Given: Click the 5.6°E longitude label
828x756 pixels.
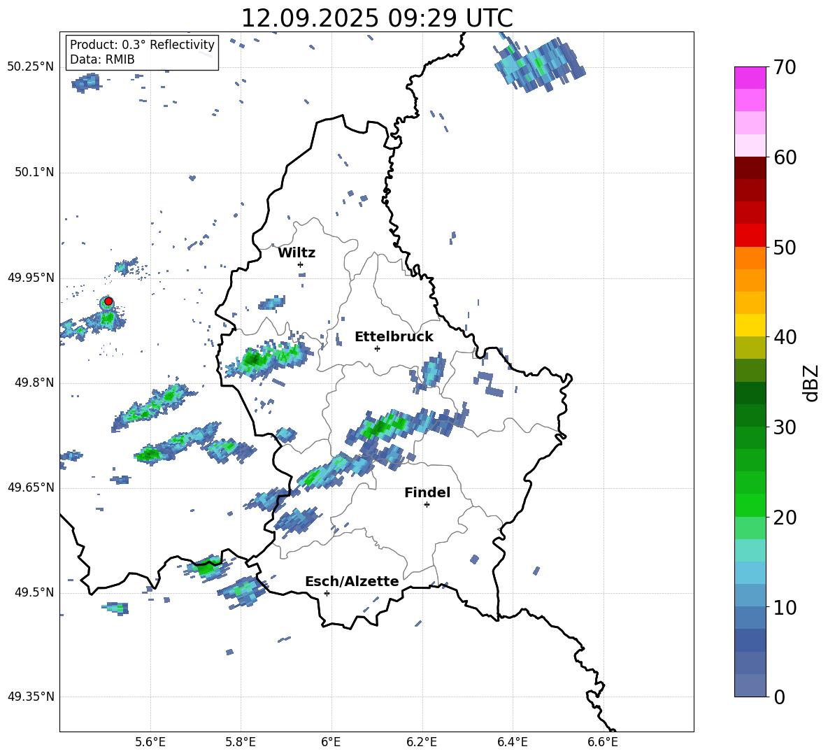Looking at the screenshot, I should point(150,742).
